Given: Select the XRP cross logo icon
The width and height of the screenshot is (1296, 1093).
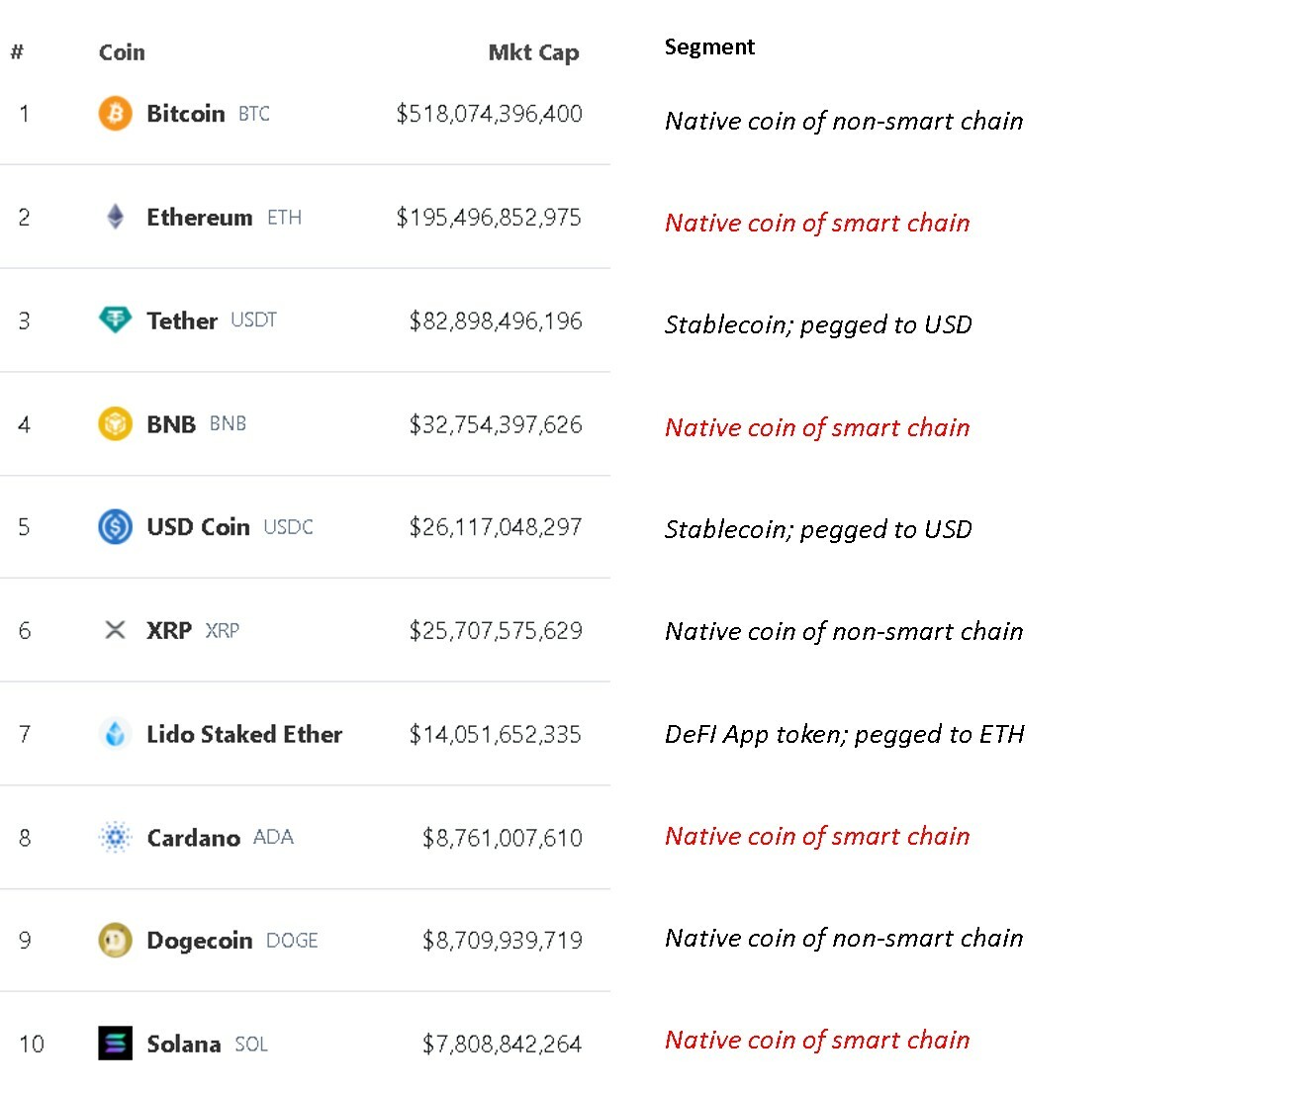Looking at the screenshot, I should (x=115, y=630).
